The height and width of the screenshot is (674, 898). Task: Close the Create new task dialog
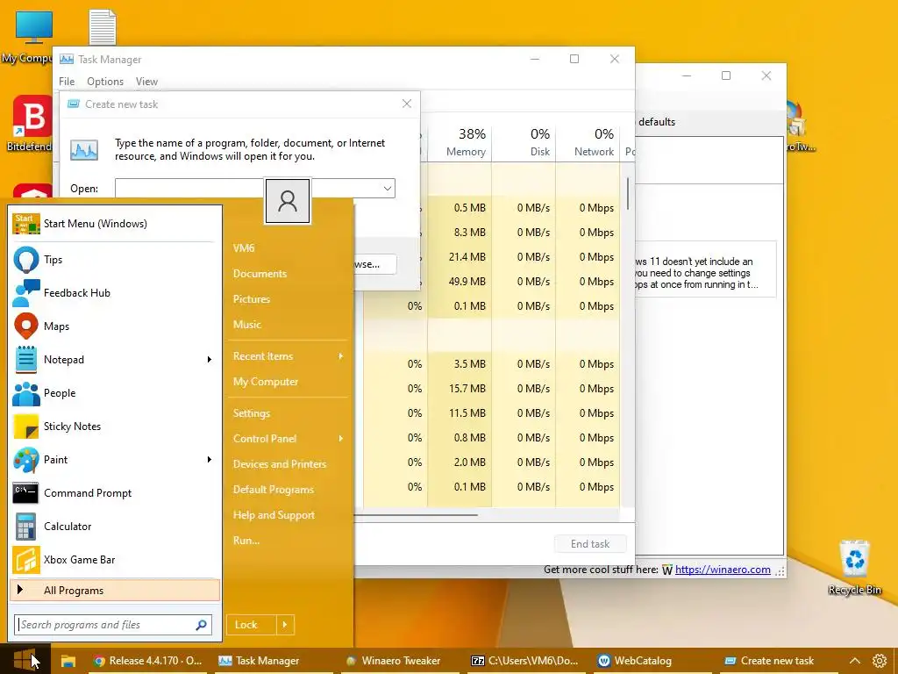point(407,104)
